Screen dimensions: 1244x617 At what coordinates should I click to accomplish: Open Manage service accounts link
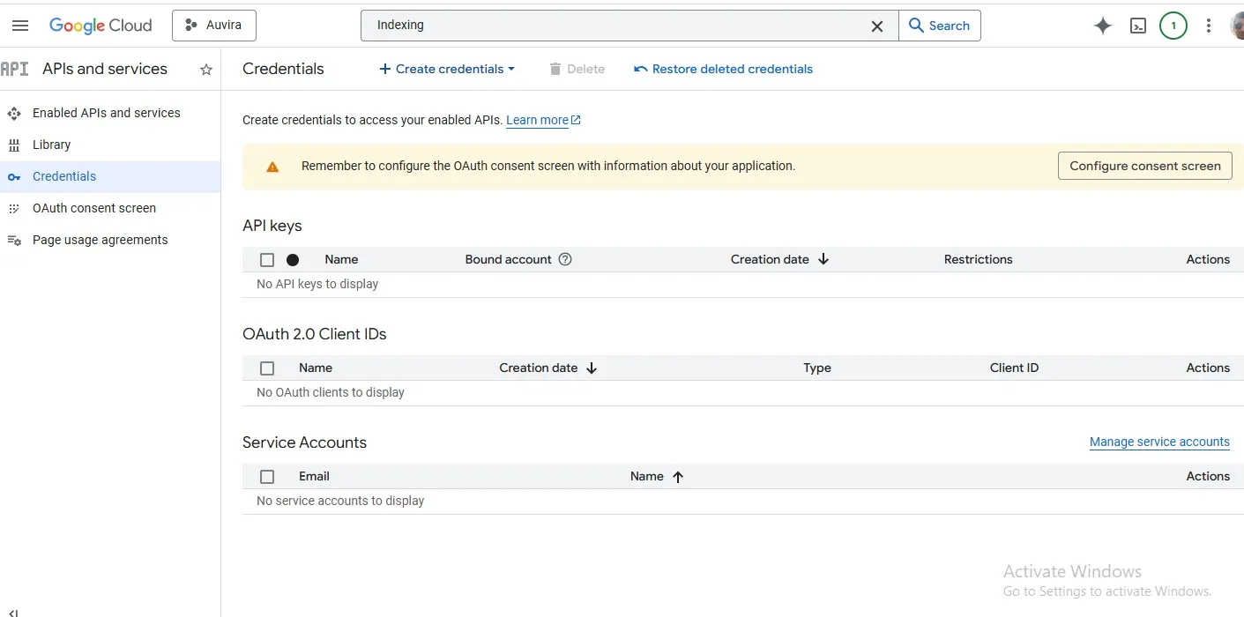tap(1159, 442)
